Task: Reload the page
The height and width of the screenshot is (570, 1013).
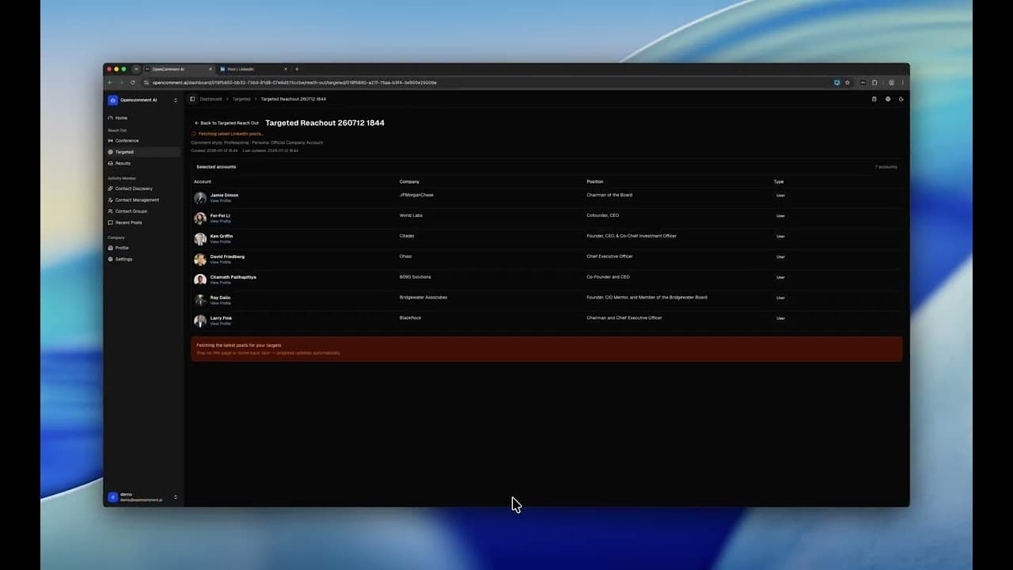Action: [x=133, y=82]
